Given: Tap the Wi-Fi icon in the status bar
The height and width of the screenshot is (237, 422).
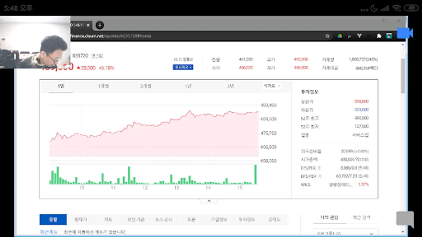Looking at the screenshot, I should [x=397, y=8].
